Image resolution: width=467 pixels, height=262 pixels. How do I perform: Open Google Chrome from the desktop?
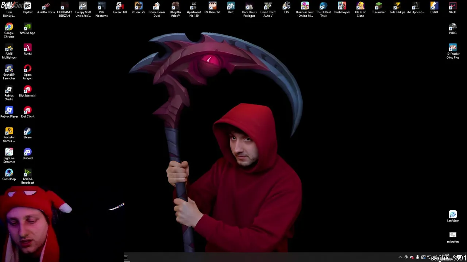[x=9, y=31]
